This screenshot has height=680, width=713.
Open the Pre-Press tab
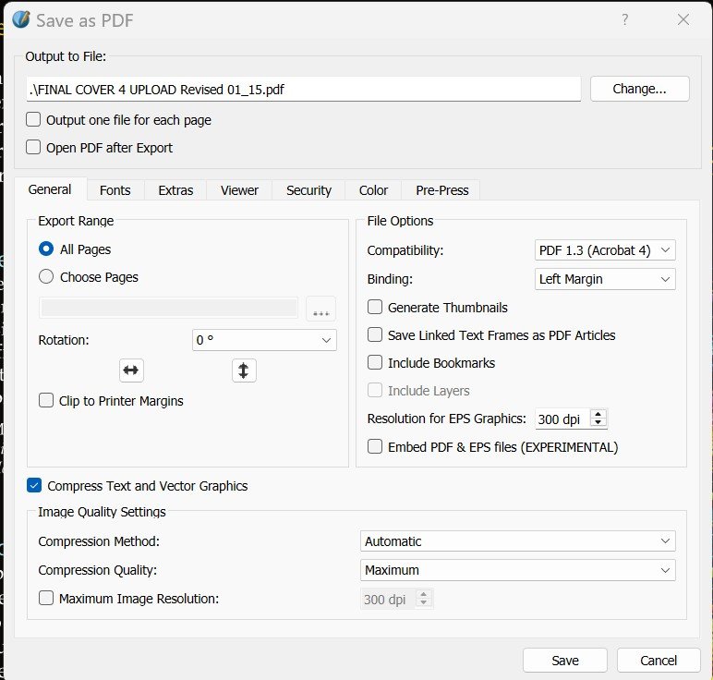pyautogui.click(x=441, y=190)
